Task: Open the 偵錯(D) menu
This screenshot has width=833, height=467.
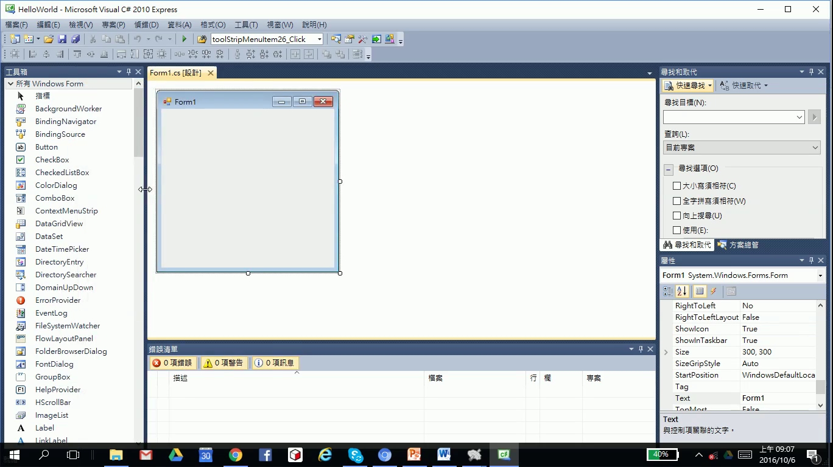Action: (146, 25)
